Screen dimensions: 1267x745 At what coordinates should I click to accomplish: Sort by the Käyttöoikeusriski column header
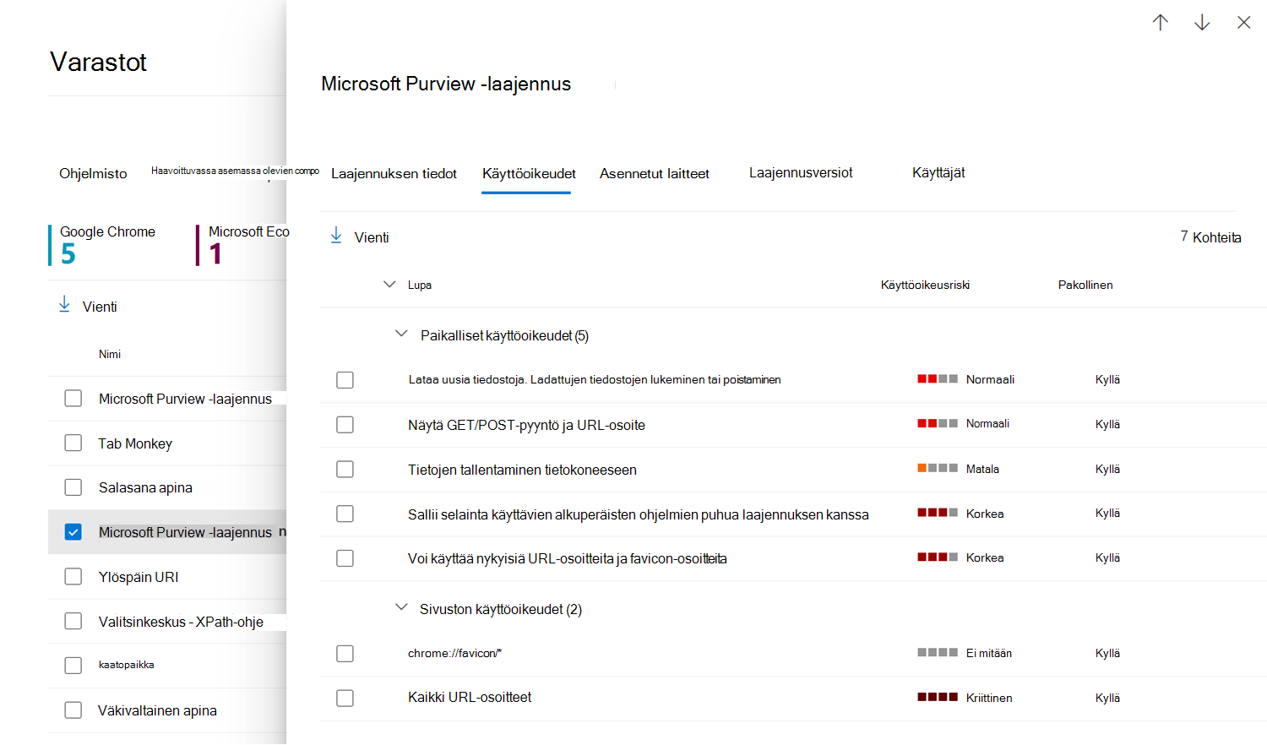pyautogui.click(x=925, y=285)
